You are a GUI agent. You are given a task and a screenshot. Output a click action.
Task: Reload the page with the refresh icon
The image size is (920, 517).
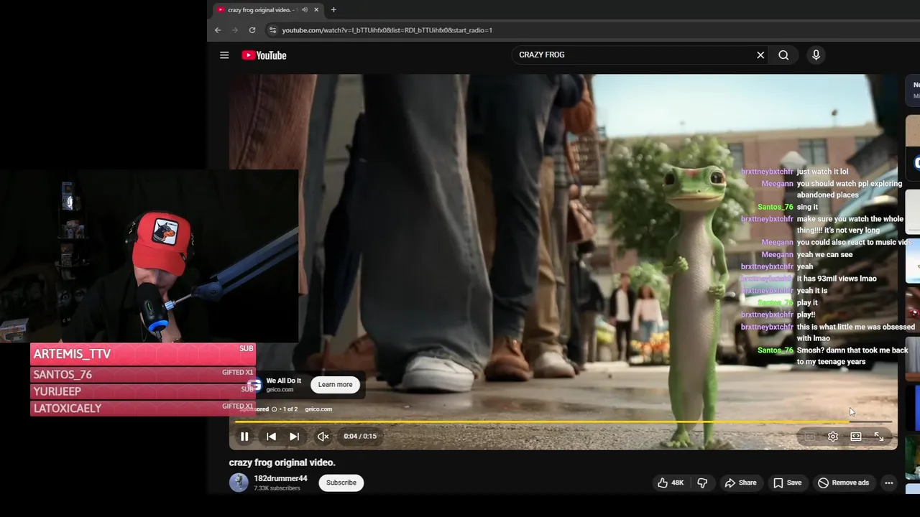coord(252,30)
